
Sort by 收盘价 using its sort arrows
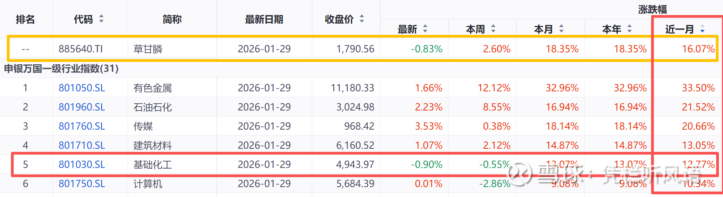(x=362, y=19)
